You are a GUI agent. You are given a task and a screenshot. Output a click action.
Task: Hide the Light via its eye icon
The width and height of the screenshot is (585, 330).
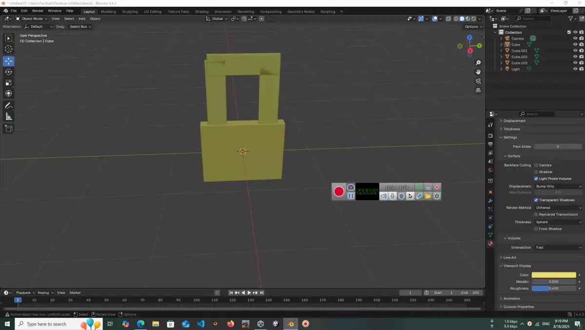point(575,69)
